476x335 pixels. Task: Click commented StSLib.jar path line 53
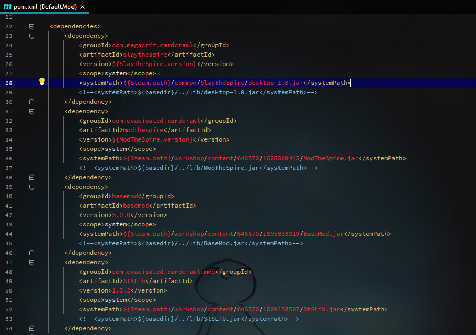189,318
